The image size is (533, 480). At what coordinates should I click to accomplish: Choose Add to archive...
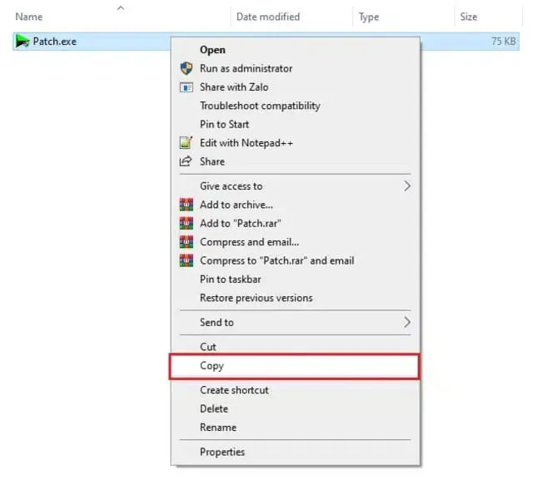[295, 205]
